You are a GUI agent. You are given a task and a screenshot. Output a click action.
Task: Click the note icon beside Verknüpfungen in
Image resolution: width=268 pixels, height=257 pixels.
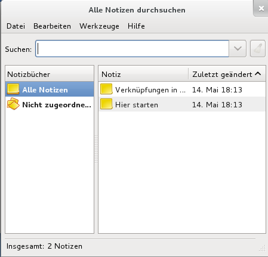106,89
